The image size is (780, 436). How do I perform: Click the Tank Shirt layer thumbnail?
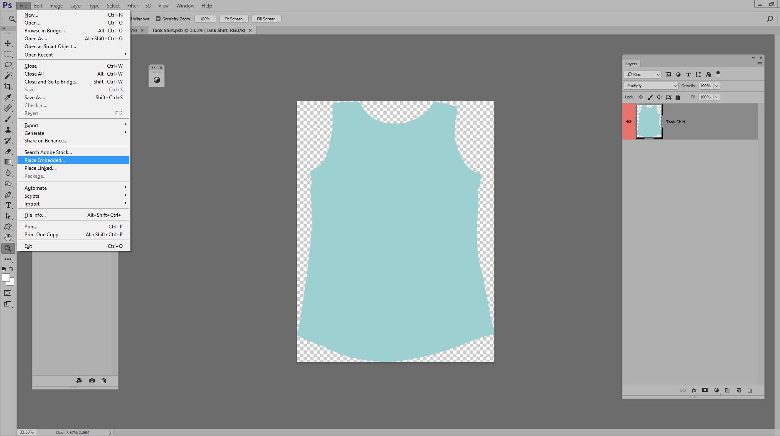pos(649,121)
